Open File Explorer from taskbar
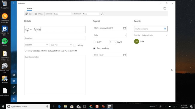This screenshot has width=195, height=109. coord(65,106)
